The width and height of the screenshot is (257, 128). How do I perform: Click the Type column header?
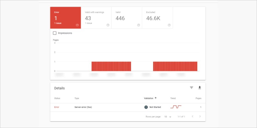click(x=77, y=98)
